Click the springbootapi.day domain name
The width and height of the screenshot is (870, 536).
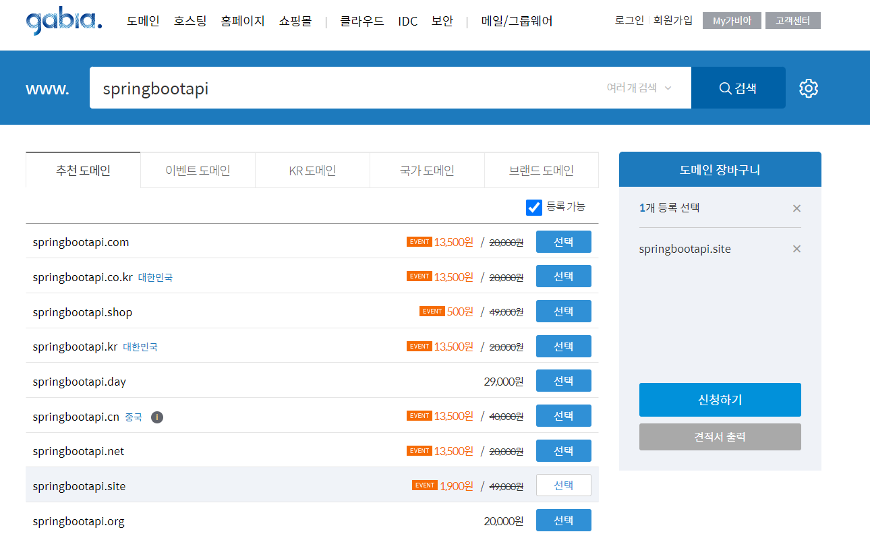pos(80,382)
